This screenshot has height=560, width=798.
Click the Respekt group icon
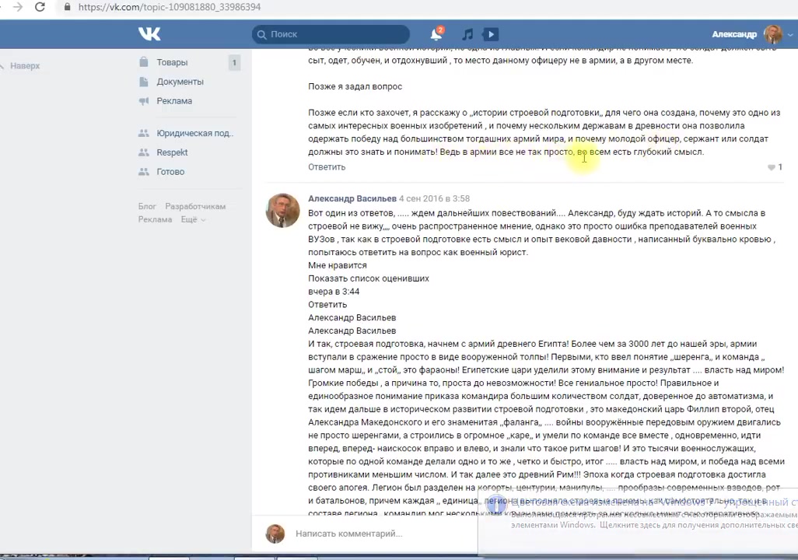pyautogui.click(x=144, y=152)
